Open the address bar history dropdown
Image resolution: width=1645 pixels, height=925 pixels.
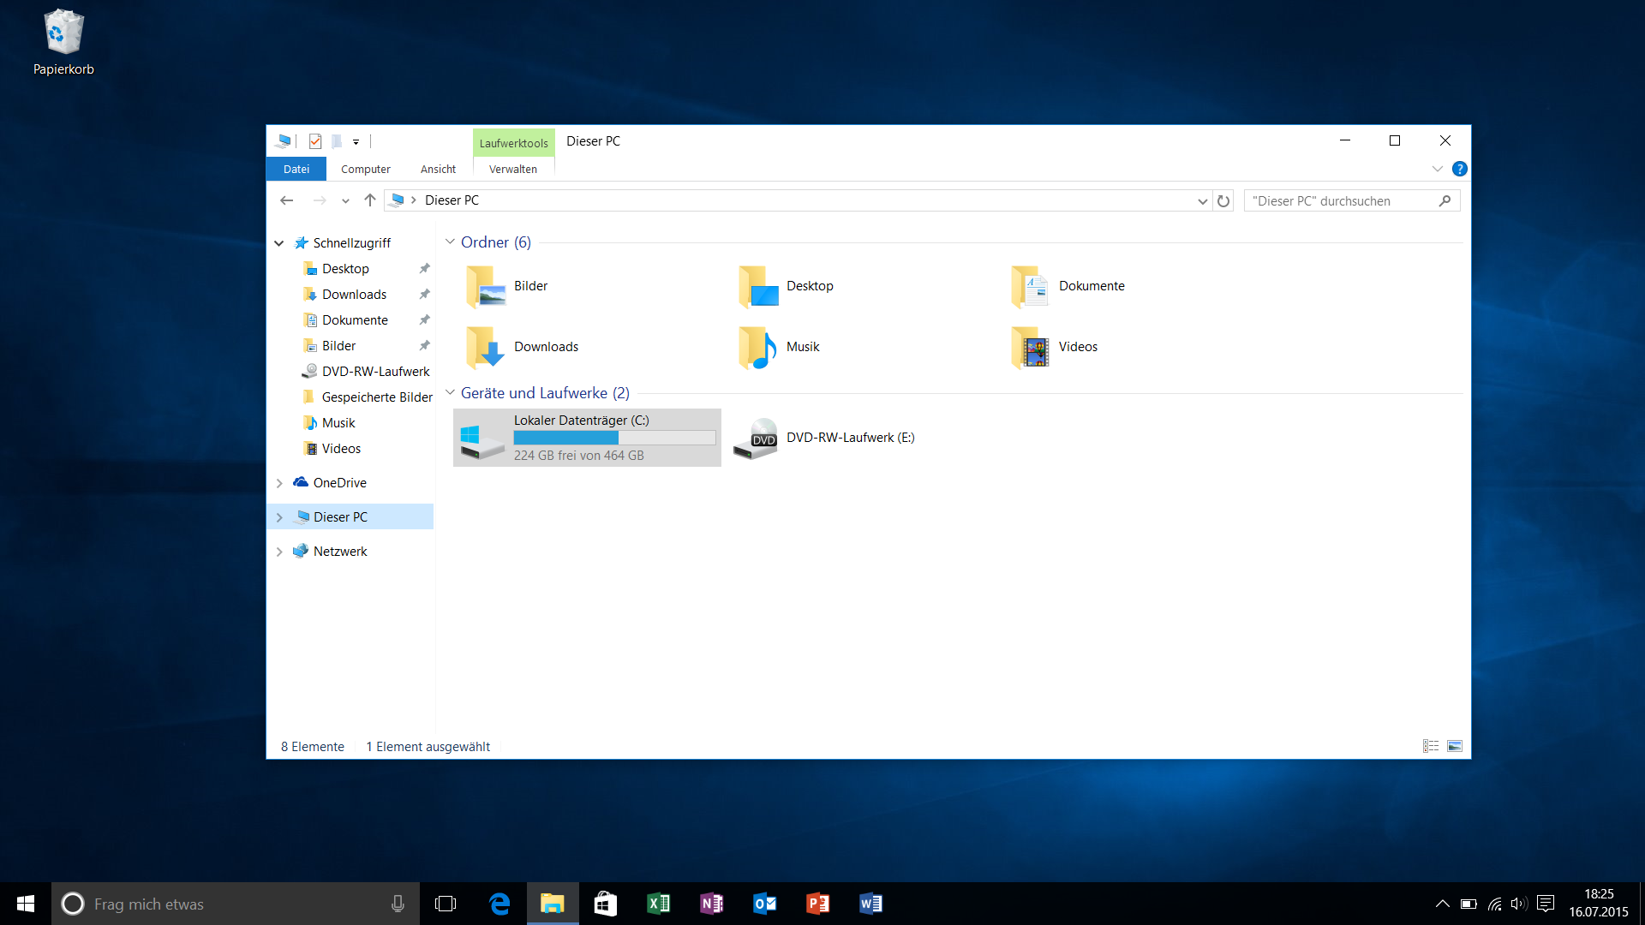click(x=1202, y=200)
